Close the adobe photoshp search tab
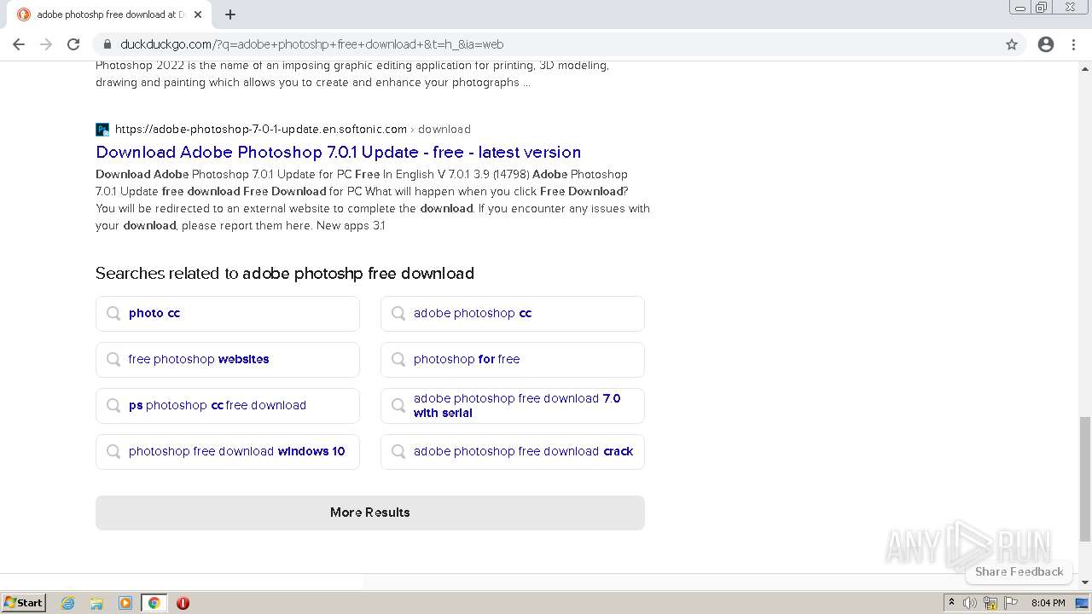 pos(198,14)
